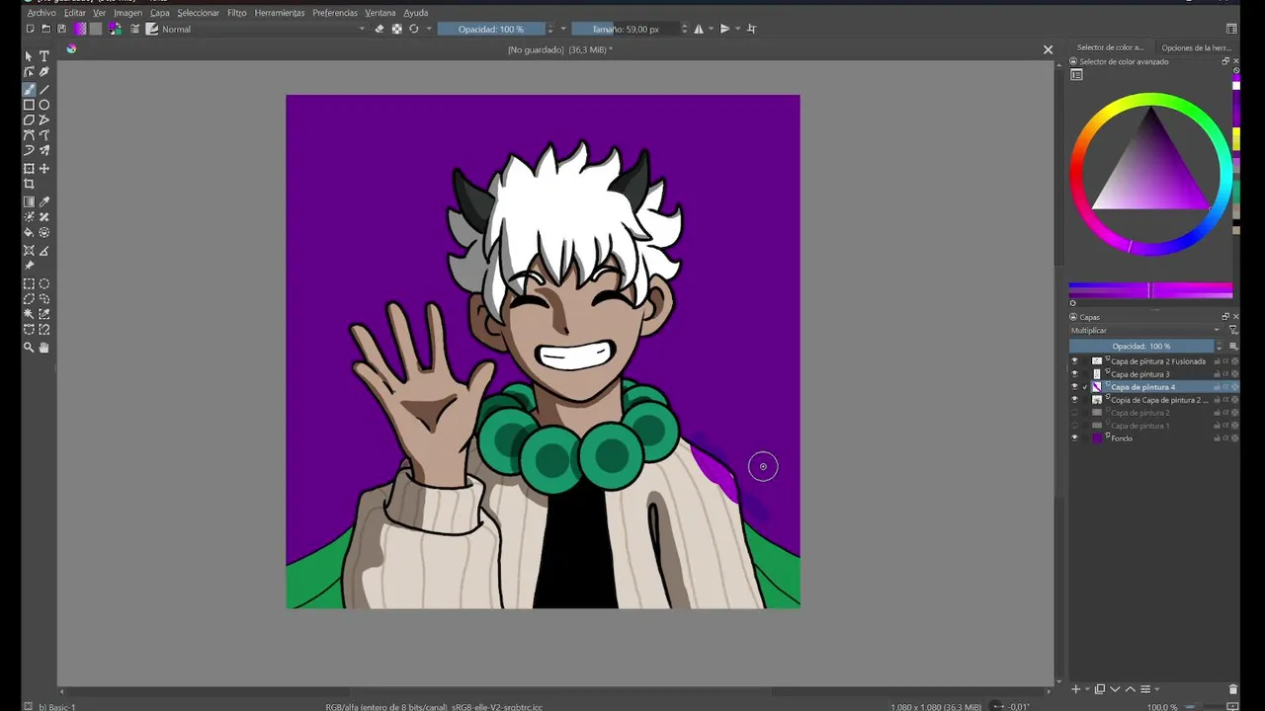This screenshot has height=711, width=1265.
Task: Toggle eraser mode in the top toolbar
Action: (379, 29)
